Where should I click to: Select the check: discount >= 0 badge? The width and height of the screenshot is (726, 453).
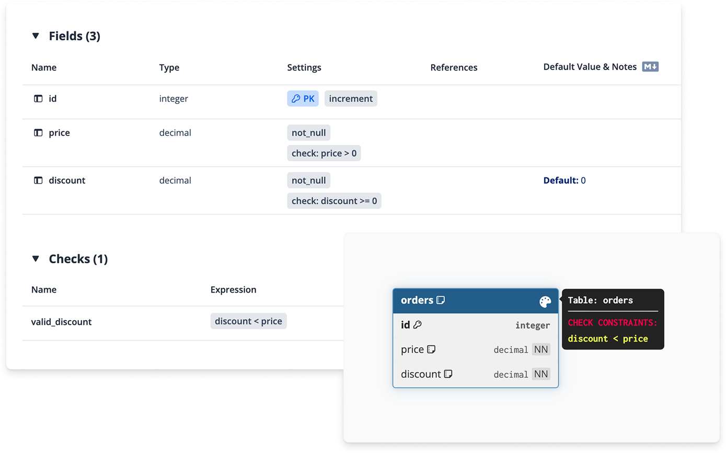point(334,200)
